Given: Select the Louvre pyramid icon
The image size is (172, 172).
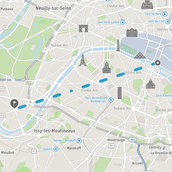Looking at the screenshot, I should tap(140, 55).
